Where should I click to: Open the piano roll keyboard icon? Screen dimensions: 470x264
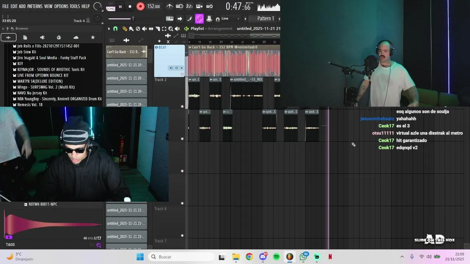[170, 19]
